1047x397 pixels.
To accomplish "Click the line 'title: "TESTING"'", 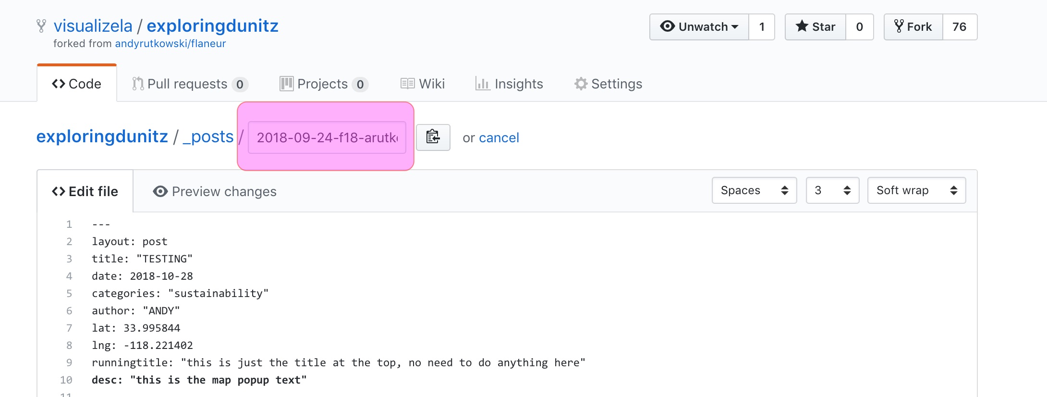I will [x=142, y=259].
